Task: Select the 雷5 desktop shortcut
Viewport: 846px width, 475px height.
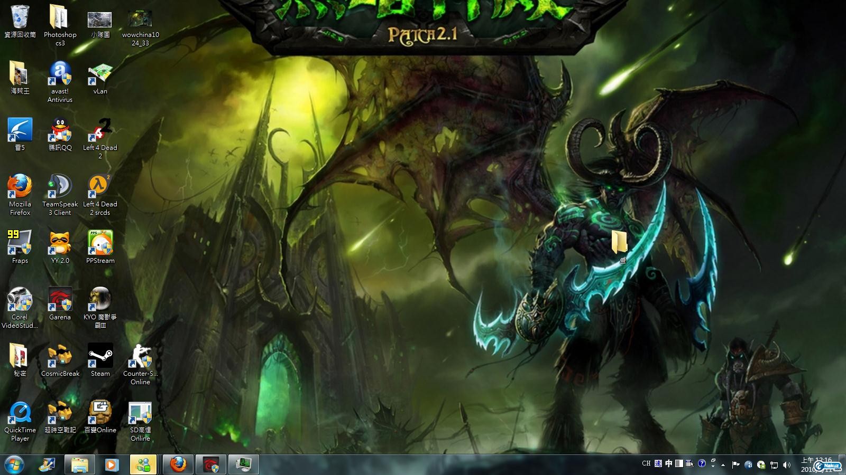Action: pyautogui.click(x=20, y=134)
